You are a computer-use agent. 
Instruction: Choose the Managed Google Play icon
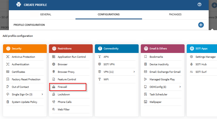click(x=146, y=80)
